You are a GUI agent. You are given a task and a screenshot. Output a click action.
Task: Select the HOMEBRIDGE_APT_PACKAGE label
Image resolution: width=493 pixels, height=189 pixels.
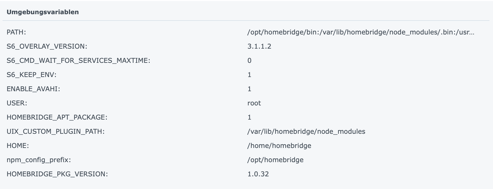pos(57,117)
